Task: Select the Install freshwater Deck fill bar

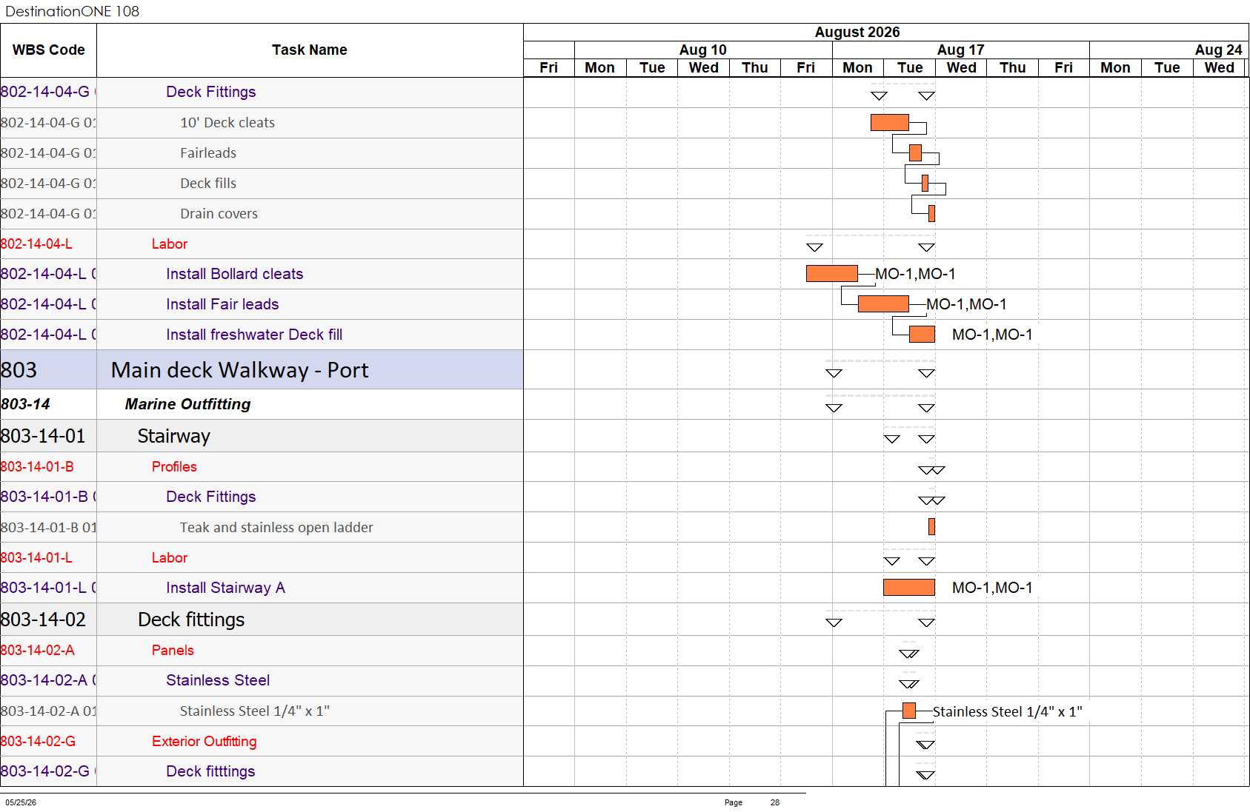Action: 921,334
